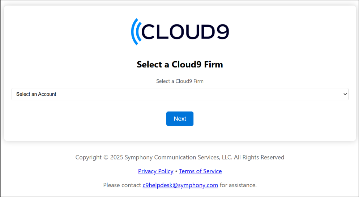Click the 2025 year in the copyright line

(x=117, y=157)
